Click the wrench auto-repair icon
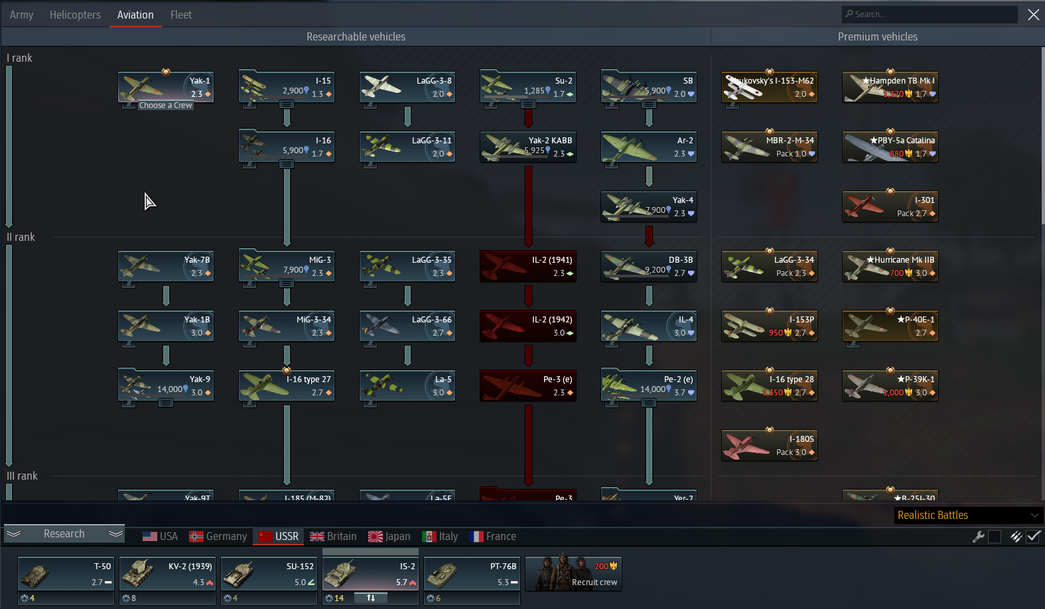 [x=978, y=537]
